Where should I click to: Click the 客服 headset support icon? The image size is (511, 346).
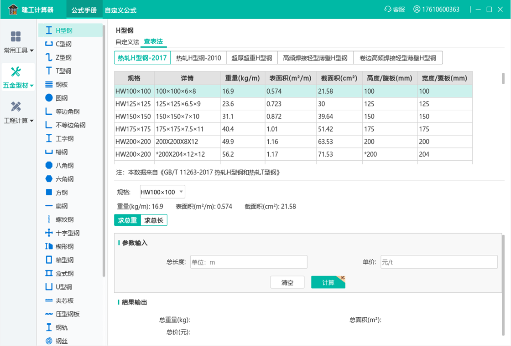(x=387, y=9)
